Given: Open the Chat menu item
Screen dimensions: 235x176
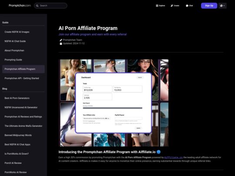Looking at the screenshot, I should tap(189, 6).
